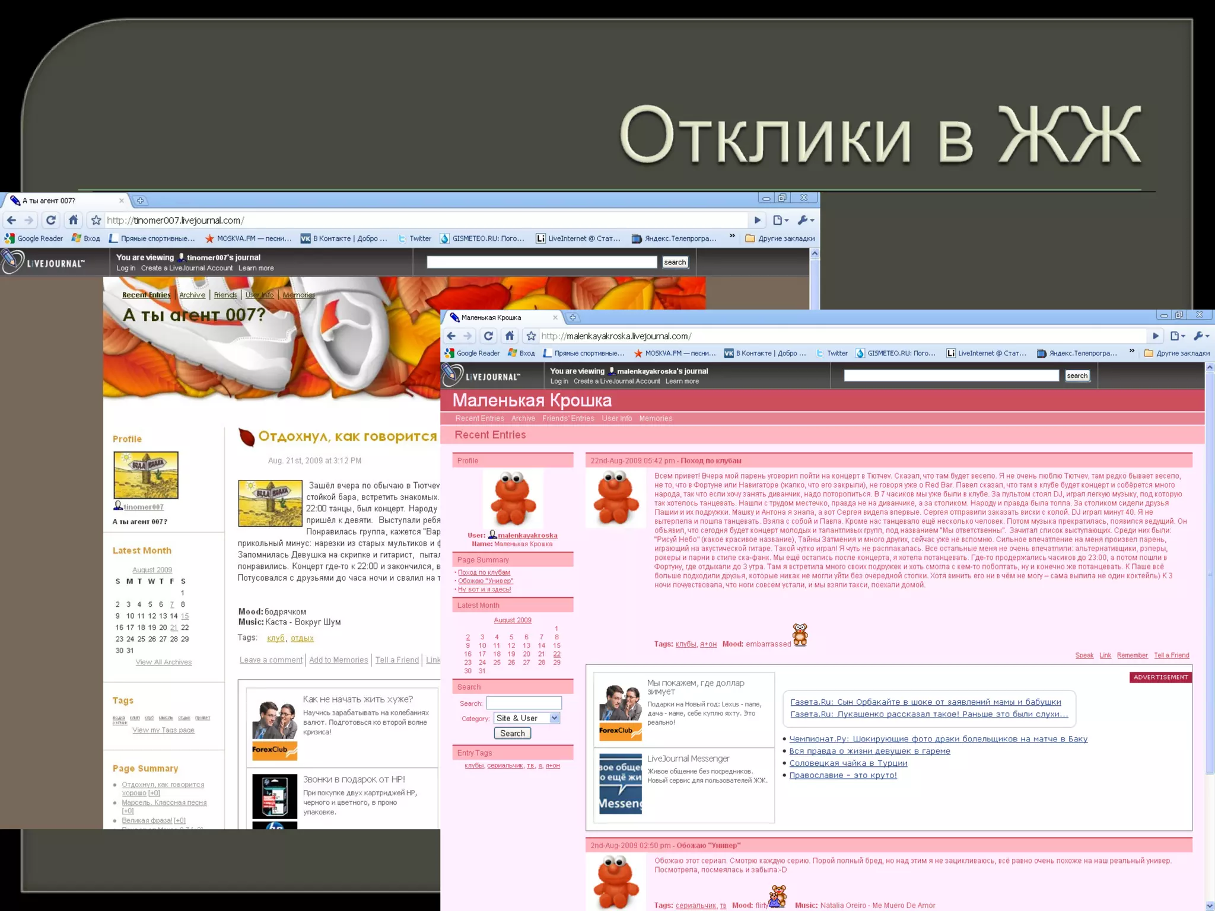Bookmark the malenkayakroska page with the star icon
The height and width of the screenshot is (911, 1215).
(x=531, y=336)
